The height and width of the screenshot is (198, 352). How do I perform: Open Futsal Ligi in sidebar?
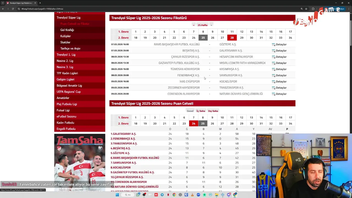click(63, 110)
